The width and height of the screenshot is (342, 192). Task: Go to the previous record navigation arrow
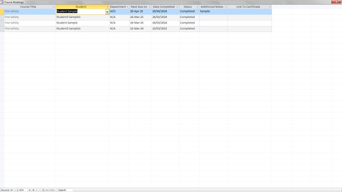pos(15,190)
